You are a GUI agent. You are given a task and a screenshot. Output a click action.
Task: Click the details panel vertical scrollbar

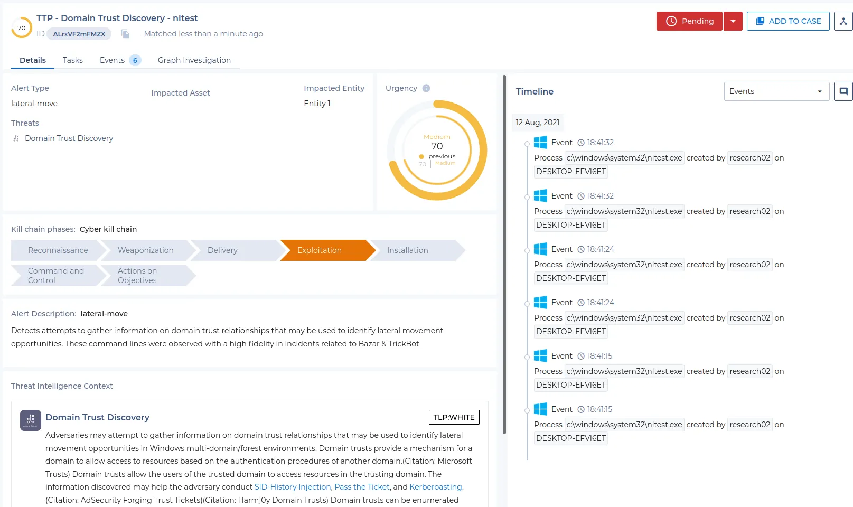coord(504,255)
